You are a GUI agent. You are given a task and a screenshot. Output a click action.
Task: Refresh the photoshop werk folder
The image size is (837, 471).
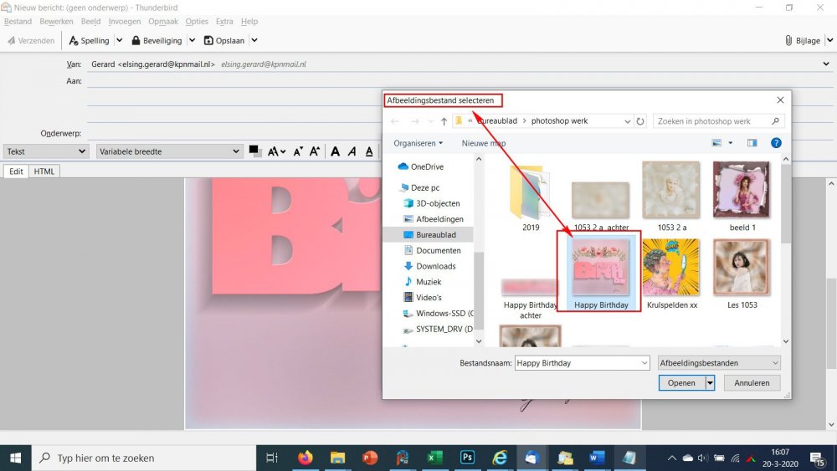pyautogui.click(x=641, y=121)
